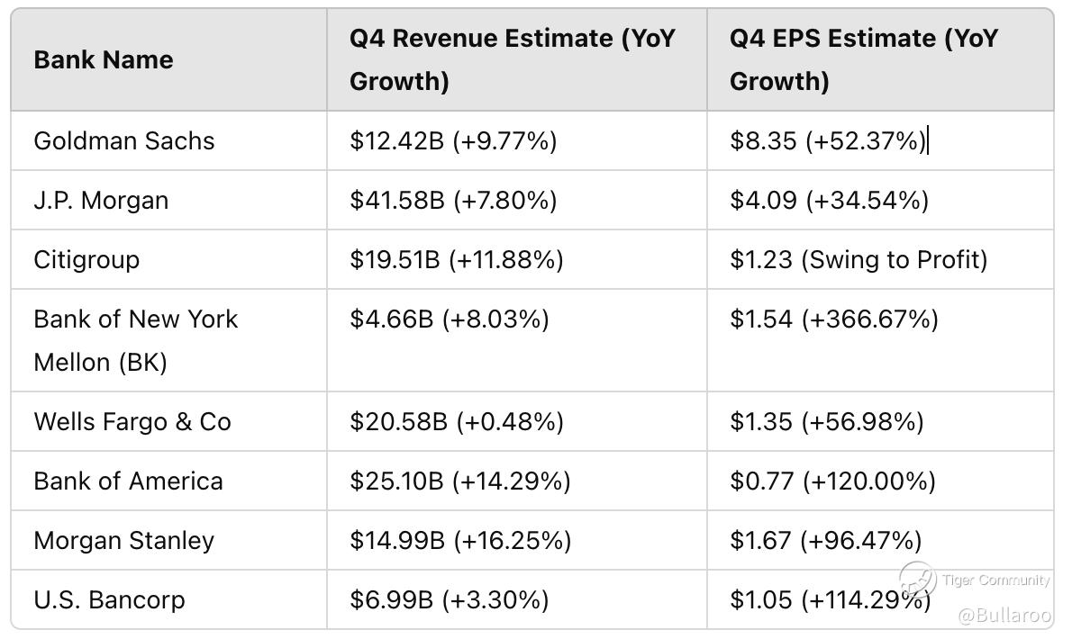Select the $0.77 (+120.00%) EPS cell
Image resolution: width=1072 pixels, height=639 pixels.
click(x=832, y=481)
